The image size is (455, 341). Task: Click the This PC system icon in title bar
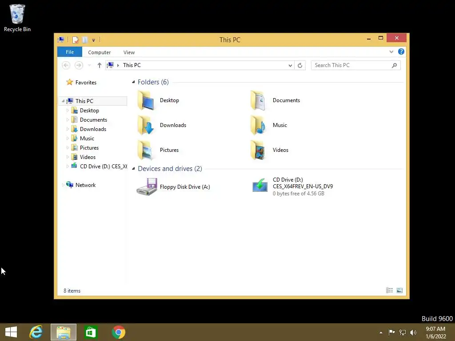tap(61, 40)
